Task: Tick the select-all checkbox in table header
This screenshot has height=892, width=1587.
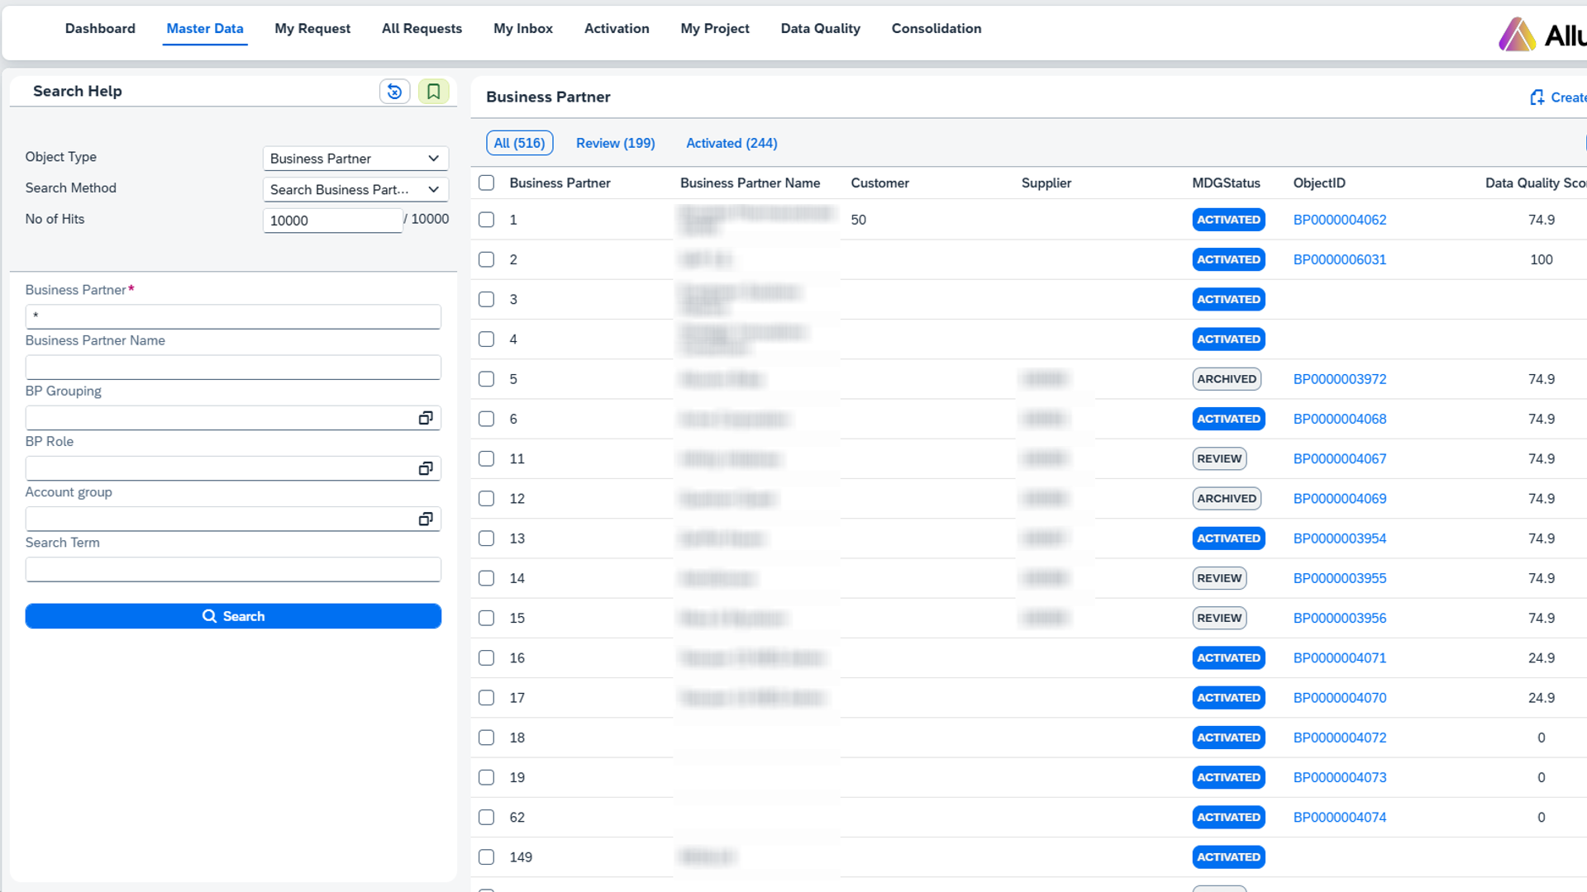Action: [x=487, y=183]
